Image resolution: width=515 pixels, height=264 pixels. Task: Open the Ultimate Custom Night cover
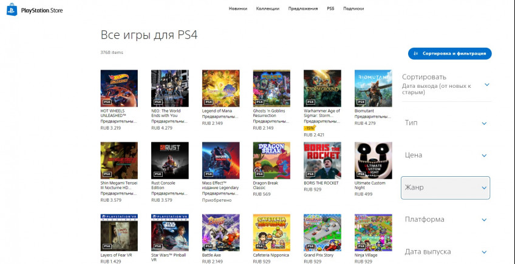[x=373, y=160]
